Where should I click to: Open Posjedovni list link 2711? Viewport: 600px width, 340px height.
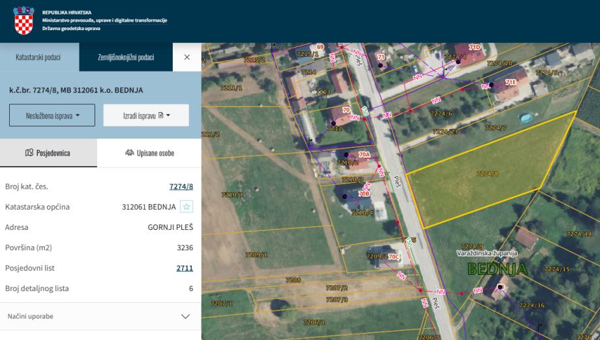(x=184, y=268)
